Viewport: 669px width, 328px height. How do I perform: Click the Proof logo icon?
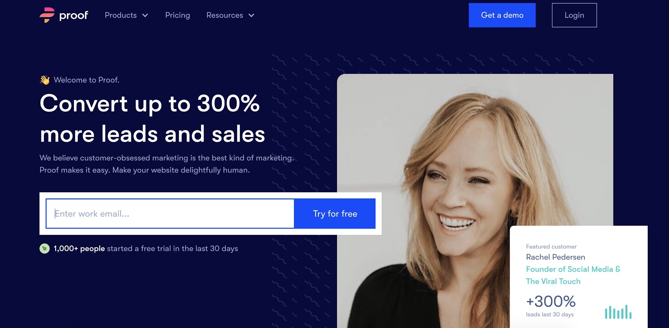[47, 15]
